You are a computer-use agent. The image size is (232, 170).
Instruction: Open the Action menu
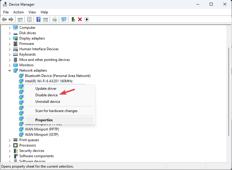tap(18, 12)
